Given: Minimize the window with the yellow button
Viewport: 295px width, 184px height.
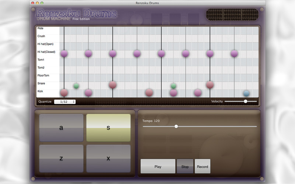Looking at the screenshot, I should [x=37, y=3].
